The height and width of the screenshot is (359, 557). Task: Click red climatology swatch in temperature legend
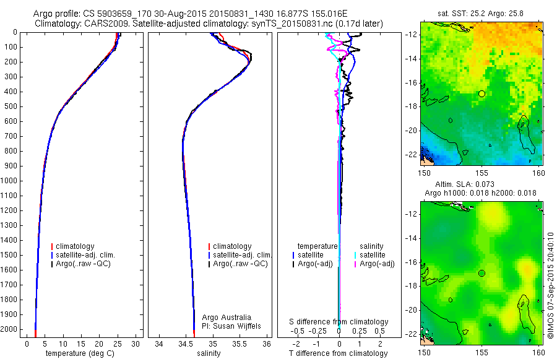tap(52, 246)
